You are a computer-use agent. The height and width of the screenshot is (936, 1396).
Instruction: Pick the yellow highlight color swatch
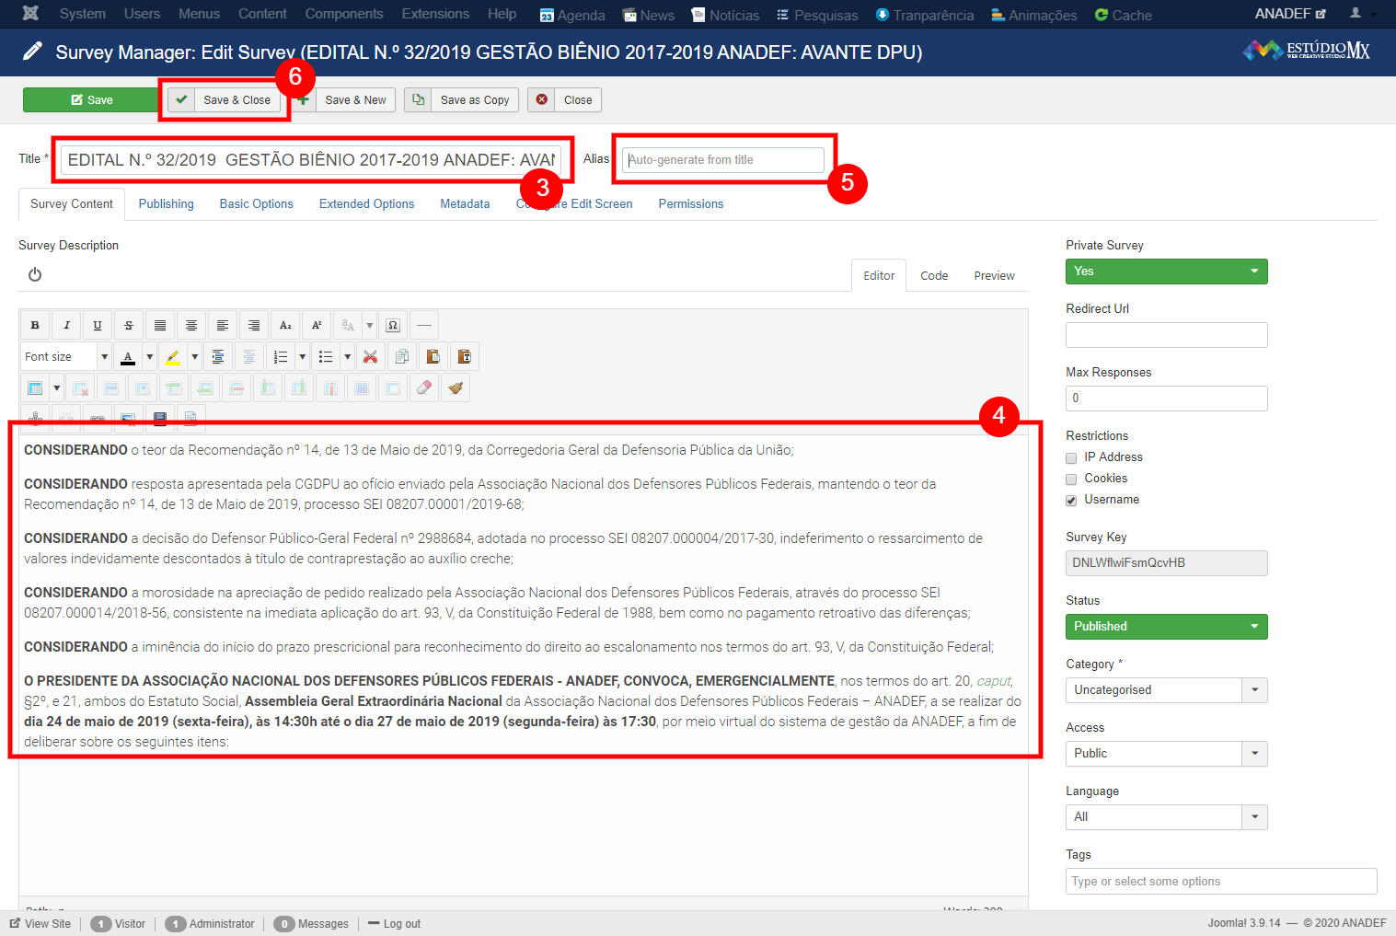tap(172, 357)
